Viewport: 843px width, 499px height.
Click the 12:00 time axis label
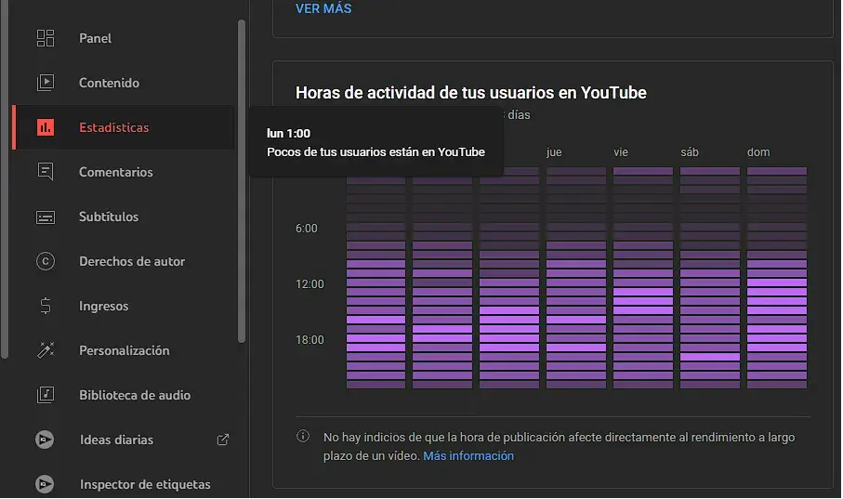(x=310, y=284)
